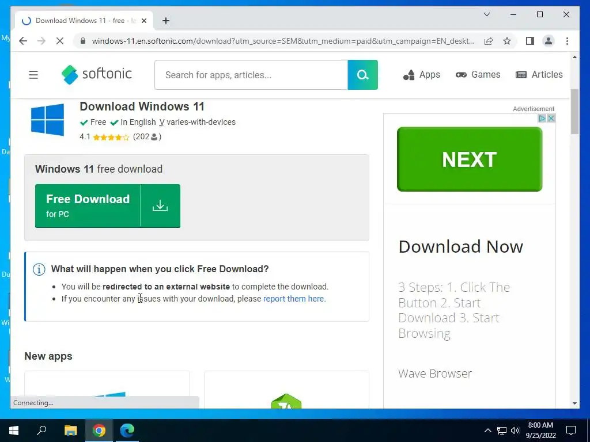Click the Download Now ad heading
Screen dimensions: 590x442
coord(460,247)
